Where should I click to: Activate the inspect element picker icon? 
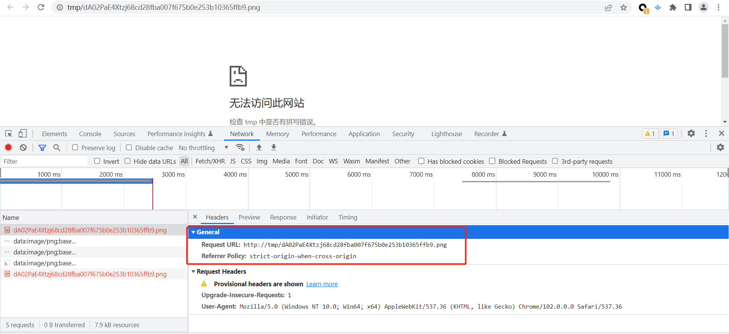point(9,133)
